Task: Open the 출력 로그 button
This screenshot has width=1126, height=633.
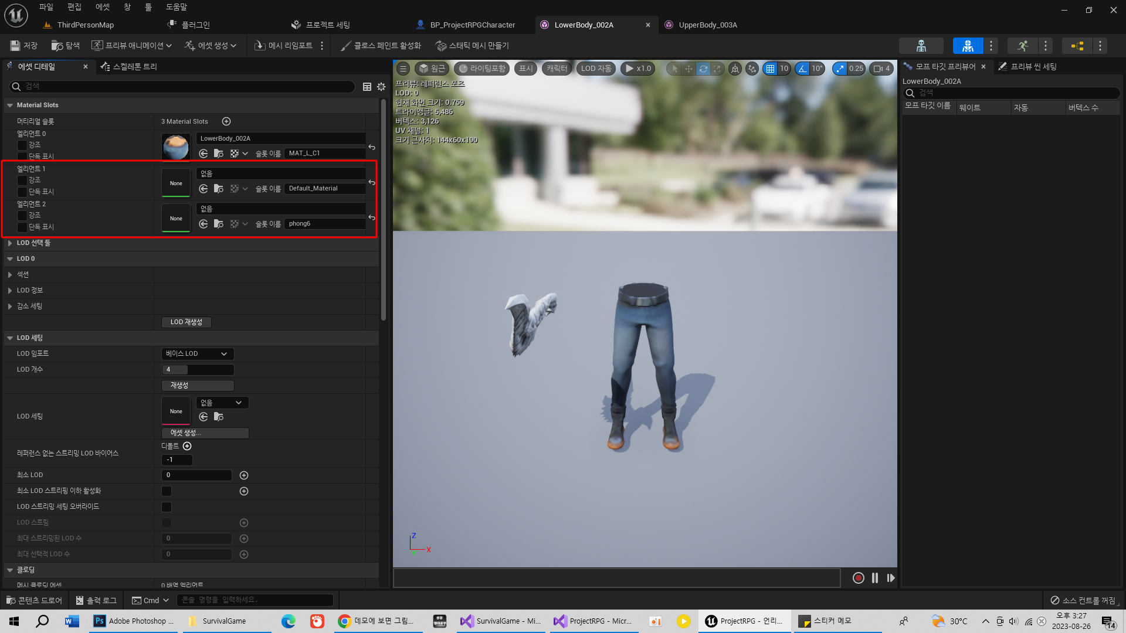Action: coord(96,600)
